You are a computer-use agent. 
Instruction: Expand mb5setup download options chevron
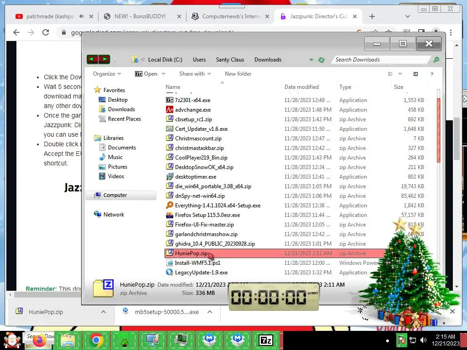(x=210, y=312)
